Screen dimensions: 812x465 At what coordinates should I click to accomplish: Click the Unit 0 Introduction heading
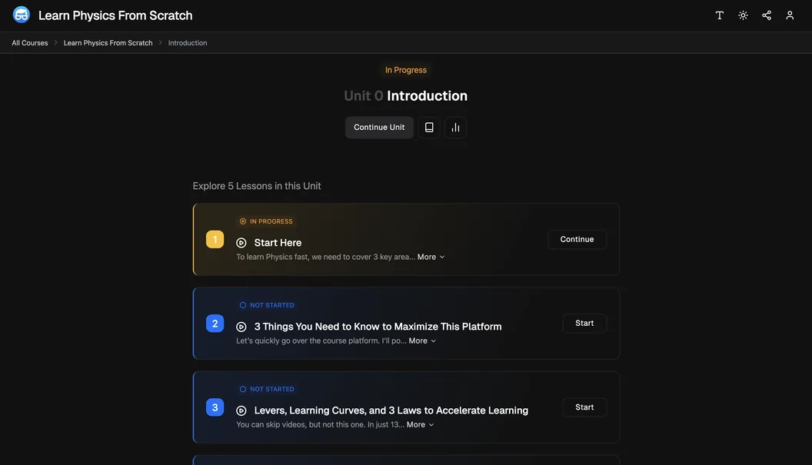[406, 96]
